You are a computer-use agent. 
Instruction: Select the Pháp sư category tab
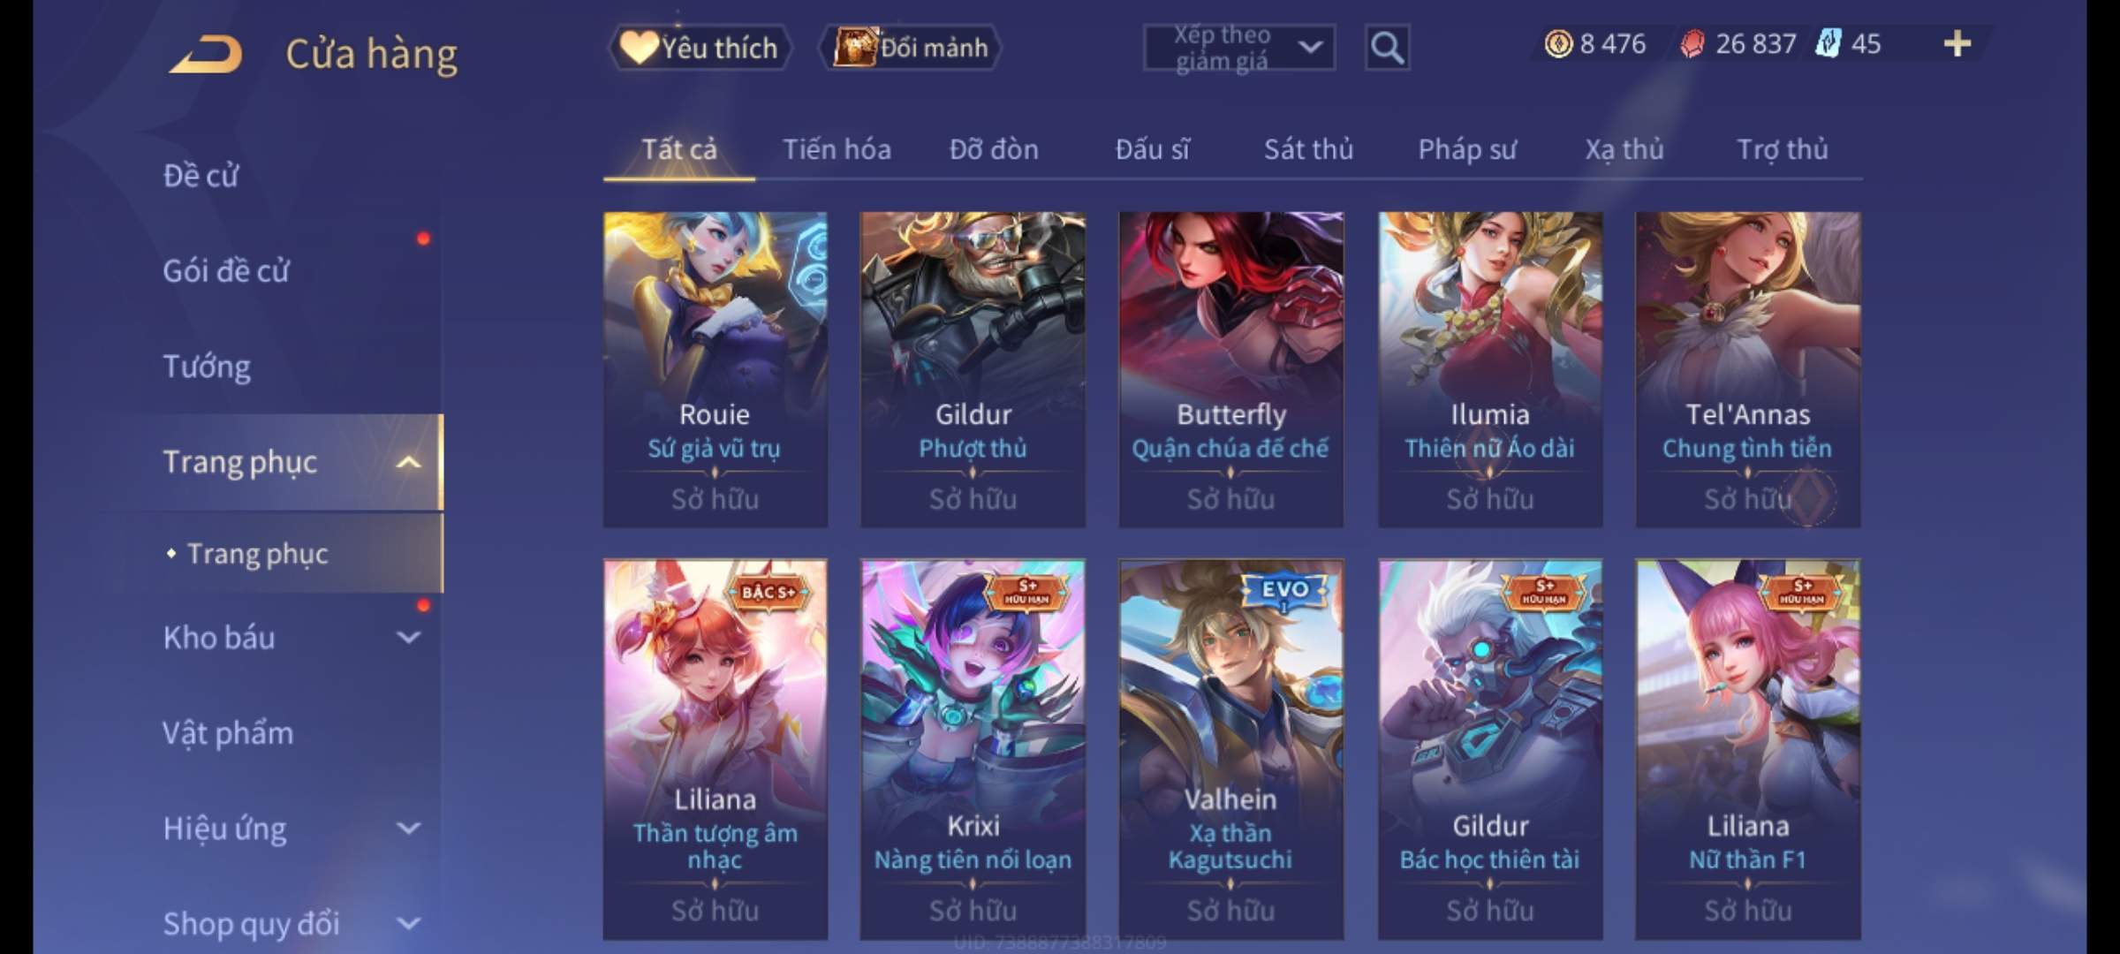pos(1467,149)
